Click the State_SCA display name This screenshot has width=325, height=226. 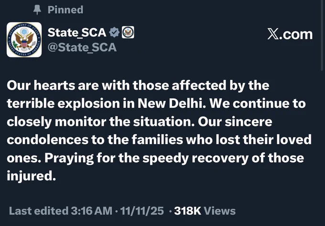tap(77, 33)
